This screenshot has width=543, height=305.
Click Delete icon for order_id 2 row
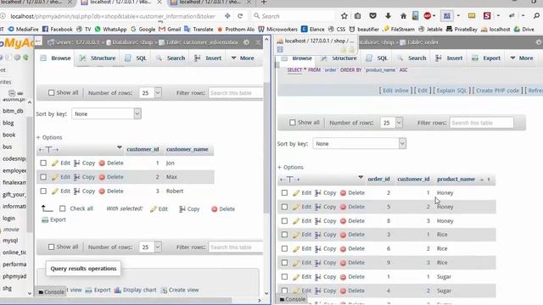[x=343, y=193]
